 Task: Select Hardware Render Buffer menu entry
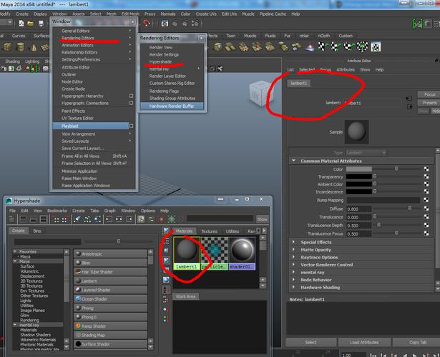[x=172, y=106]
